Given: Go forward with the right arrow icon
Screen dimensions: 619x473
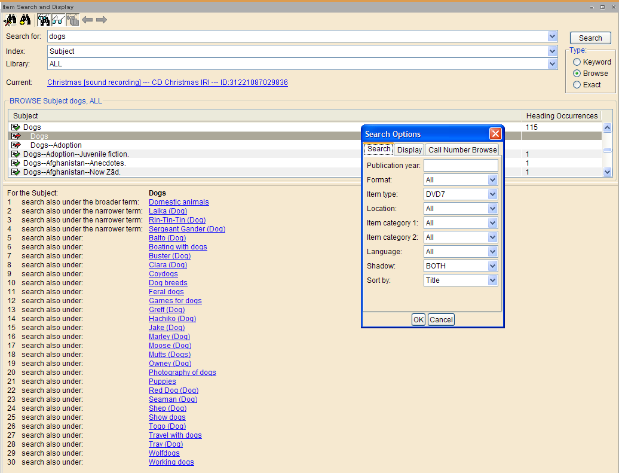Looking at the screenshot, I should point(102,20).
